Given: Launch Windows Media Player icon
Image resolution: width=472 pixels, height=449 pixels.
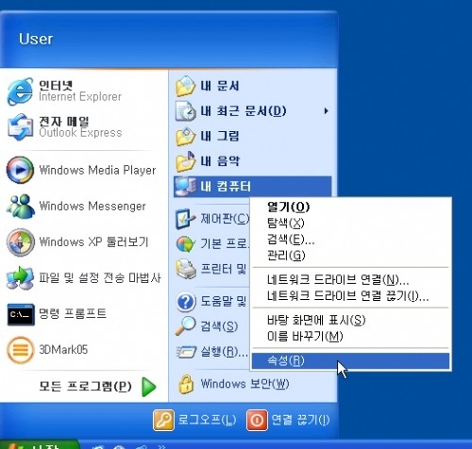Looking at the screenshot, I should tap(20, 170).
